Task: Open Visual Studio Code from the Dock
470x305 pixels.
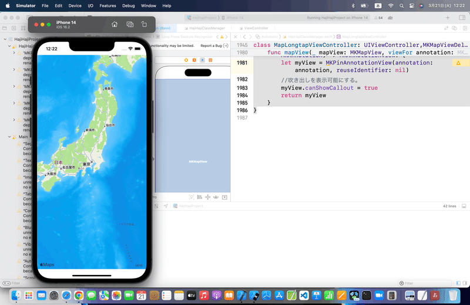Action: point(304,296)
